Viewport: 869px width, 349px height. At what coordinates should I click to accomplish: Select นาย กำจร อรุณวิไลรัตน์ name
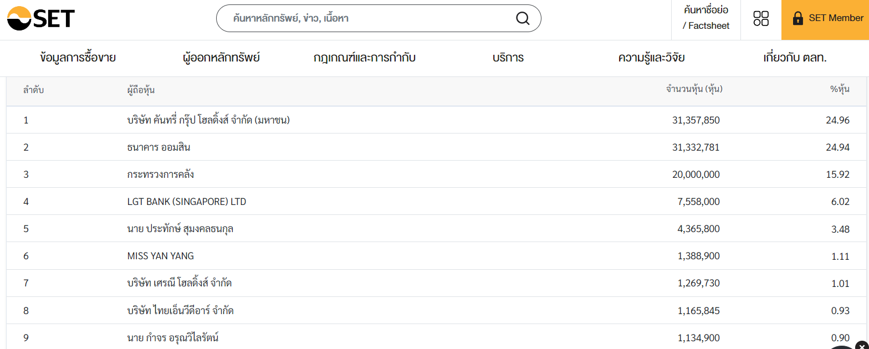(x=172, y=338)
